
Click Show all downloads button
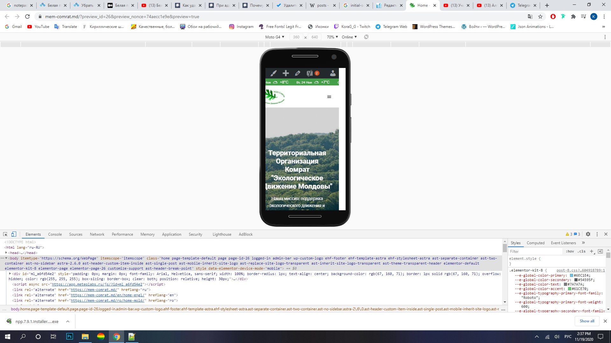[587, 321]
